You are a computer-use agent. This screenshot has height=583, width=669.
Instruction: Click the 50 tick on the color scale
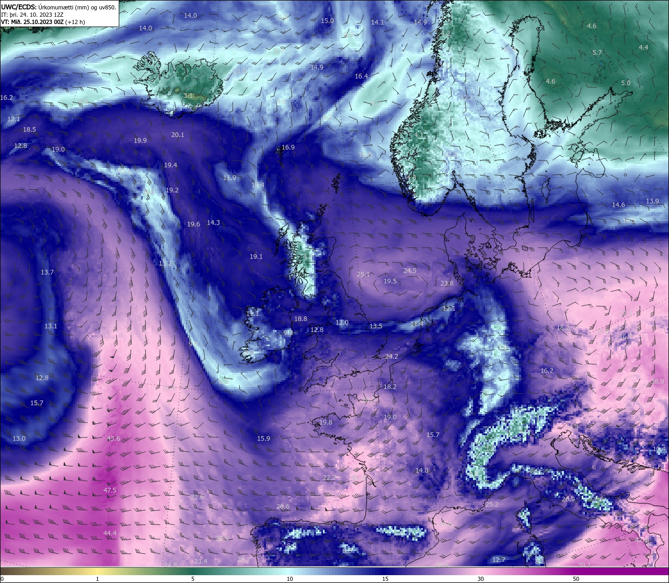point(576,579)
